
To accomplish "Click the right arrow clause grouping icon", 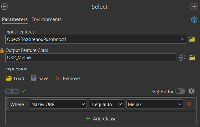I will click(x=15, y=91).
